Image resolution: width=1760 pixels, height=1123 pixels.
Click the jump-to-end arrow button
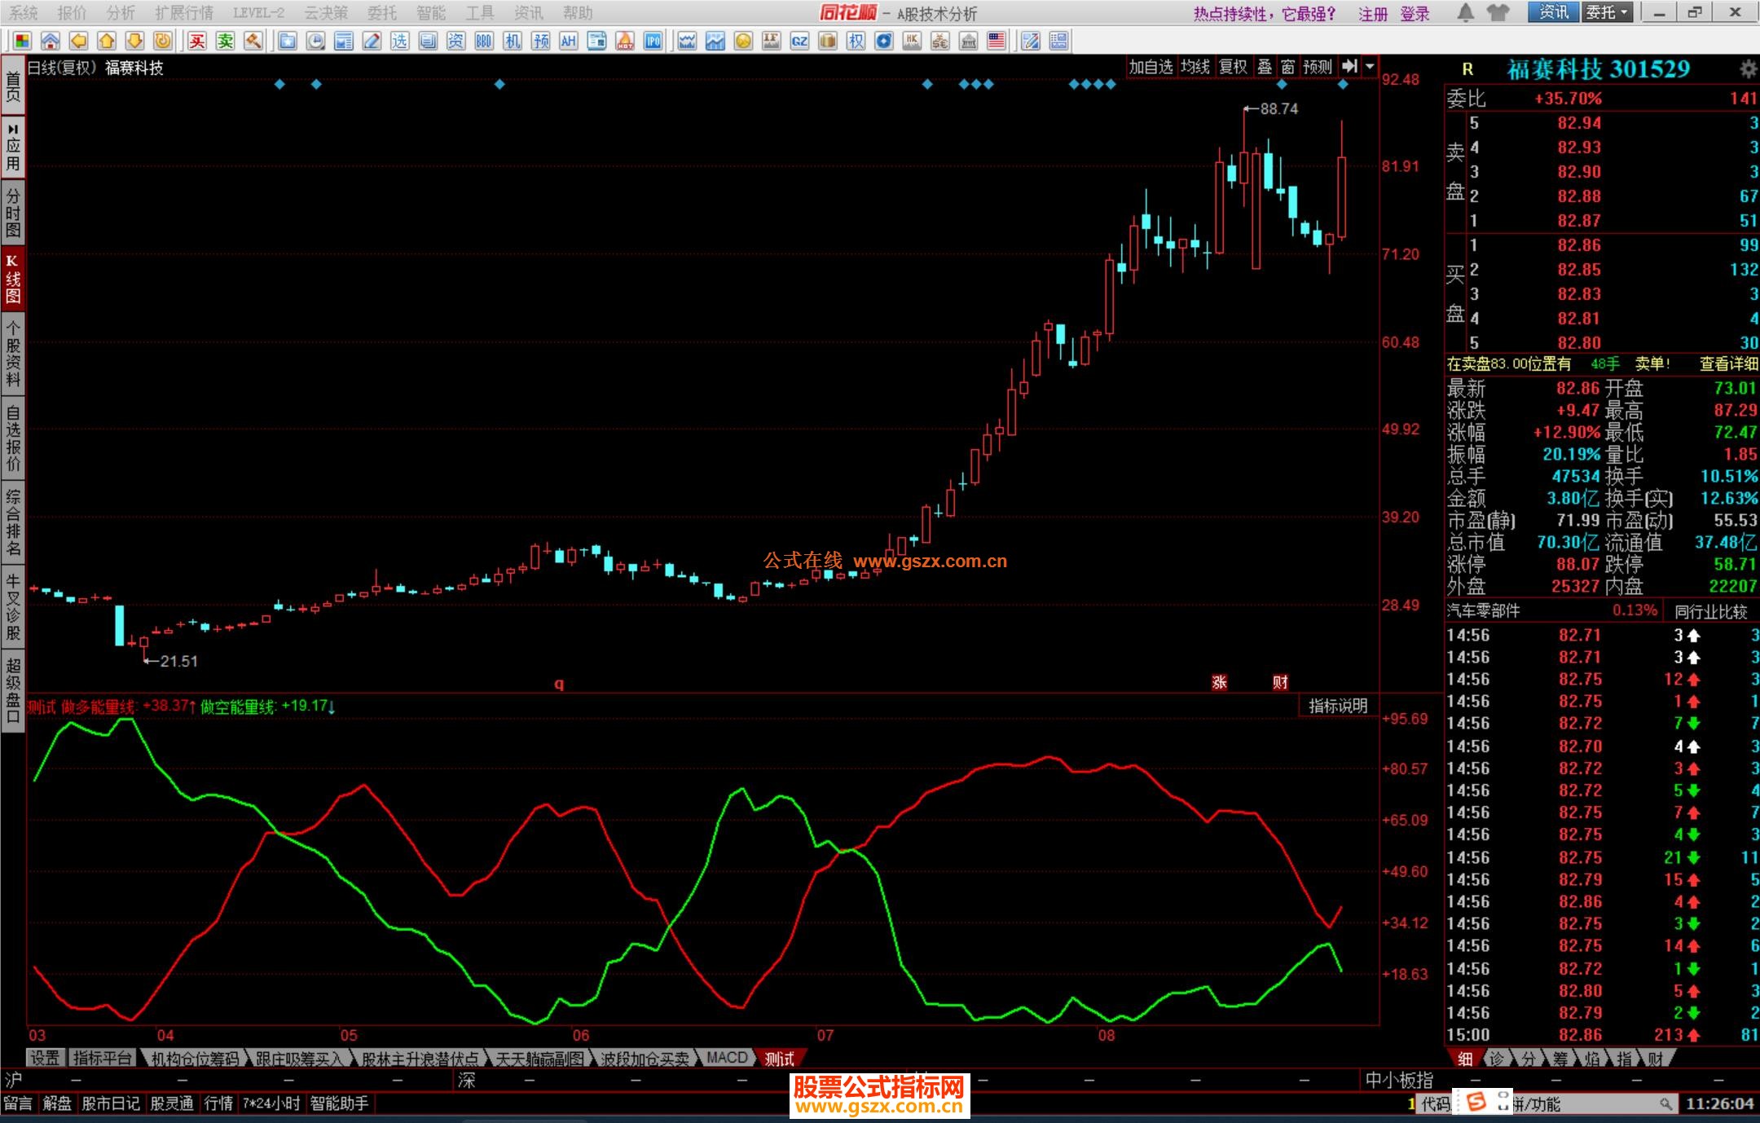pos(1349,67)
